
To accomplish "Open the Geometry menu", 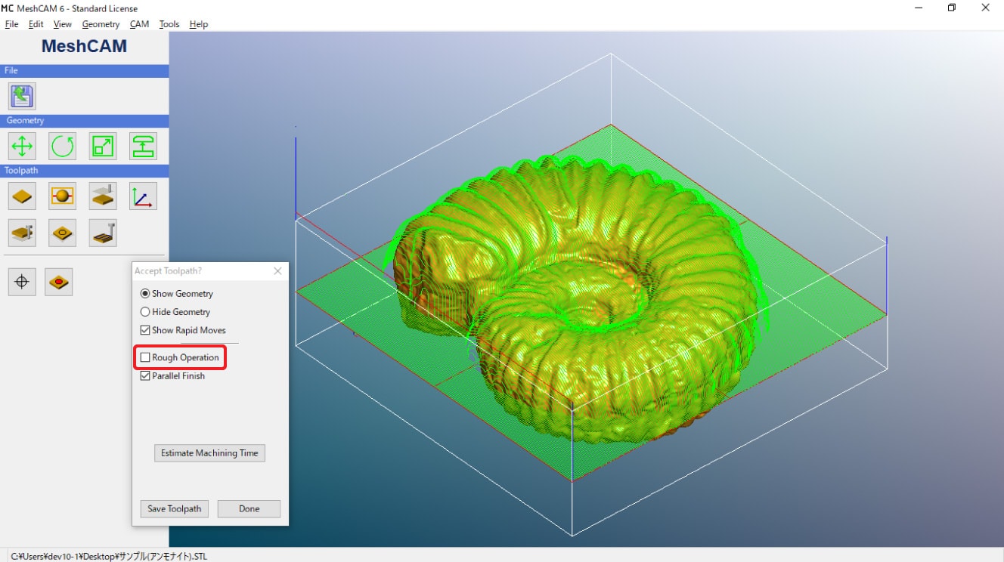I will [101, 24].
